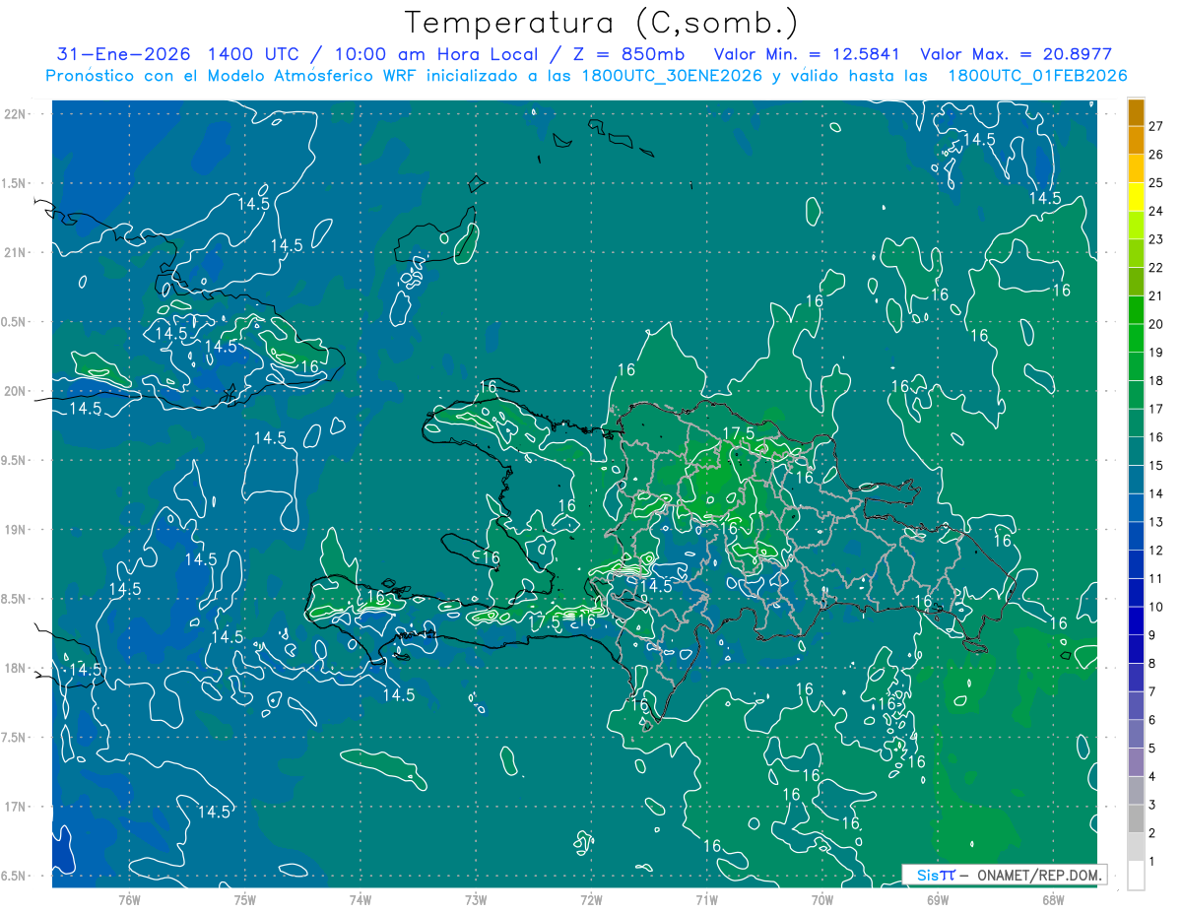Click the '20N' latitude axis label
This screenshot has height=913, width=1182.
tap(16, 391)
